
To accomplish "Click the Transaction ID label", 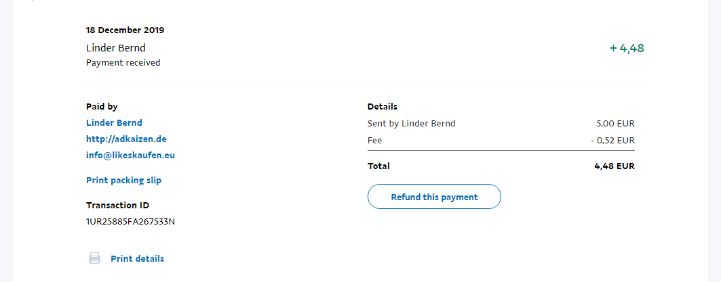I will coord(117,205).
